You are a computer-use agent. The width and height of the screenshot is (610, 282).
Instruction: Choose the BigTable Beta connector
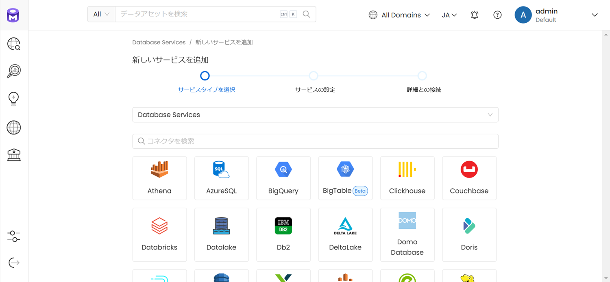tap(345, 178)
